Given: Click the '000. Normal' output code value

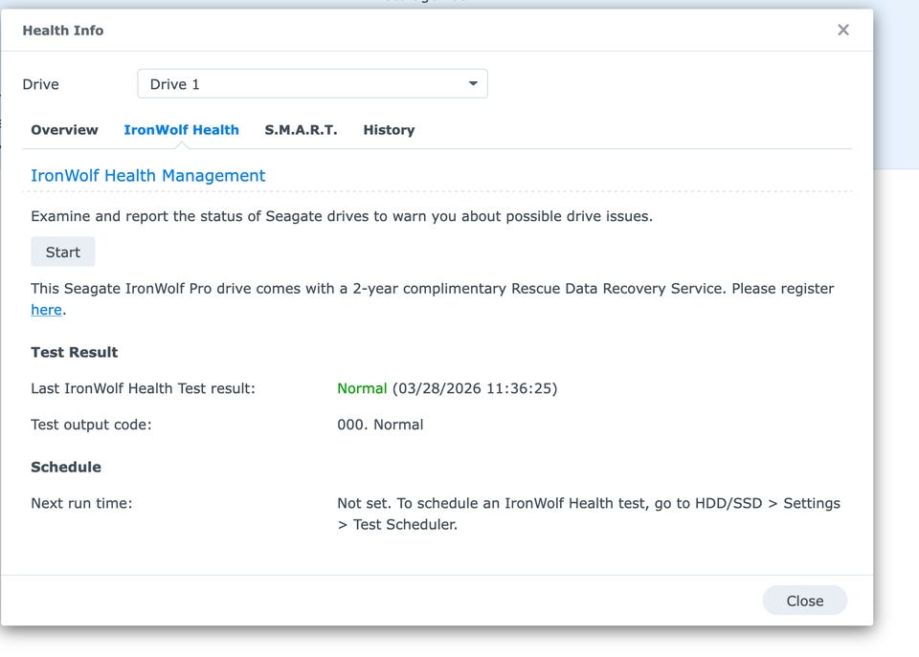Looking at the screenshot, I should tap(380, 425).
